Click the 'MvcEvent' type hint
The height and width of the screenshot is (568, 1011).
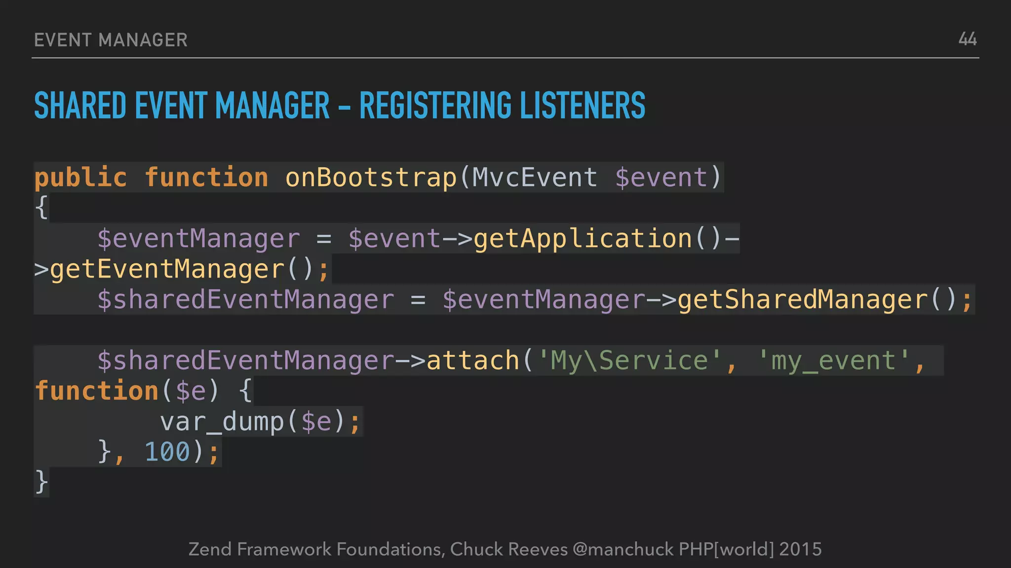535,177
